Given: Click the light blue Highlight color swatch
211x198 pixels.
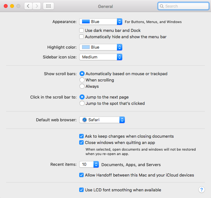Looking at the screenshot, I should click(86, 47).
